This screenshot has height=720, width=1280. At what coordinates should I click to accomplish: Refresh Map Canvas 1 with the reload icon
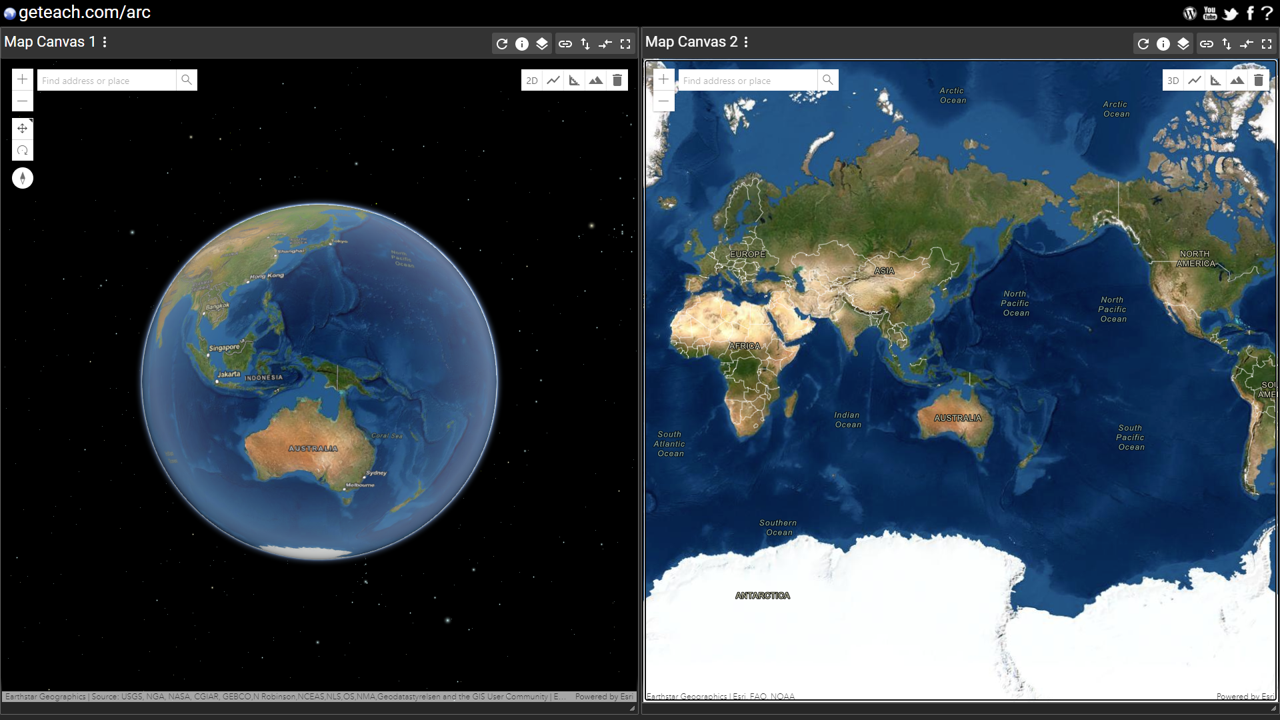click(502, 43)
